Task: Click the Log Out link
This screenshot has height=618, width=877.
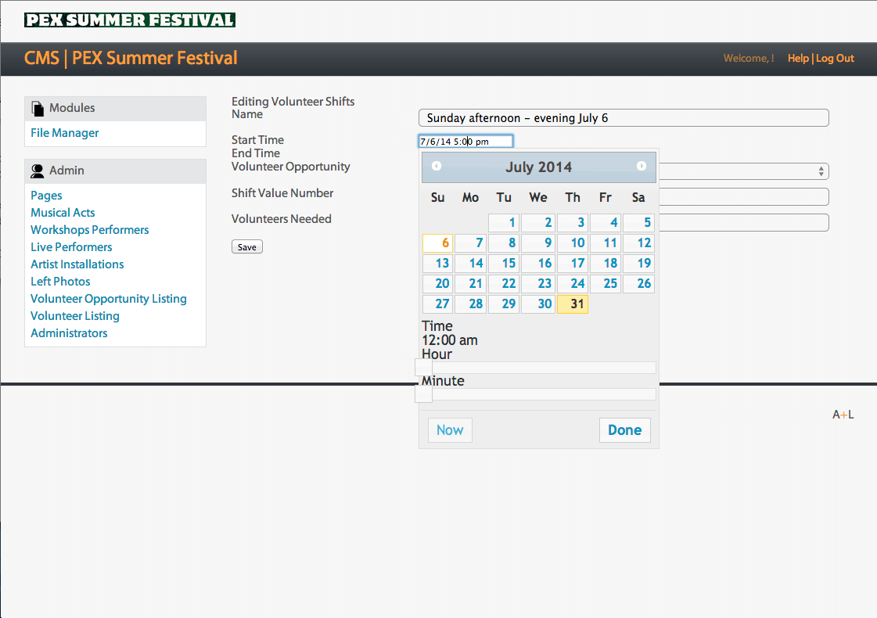Action: pyautogui.click(x=835, y=59)
